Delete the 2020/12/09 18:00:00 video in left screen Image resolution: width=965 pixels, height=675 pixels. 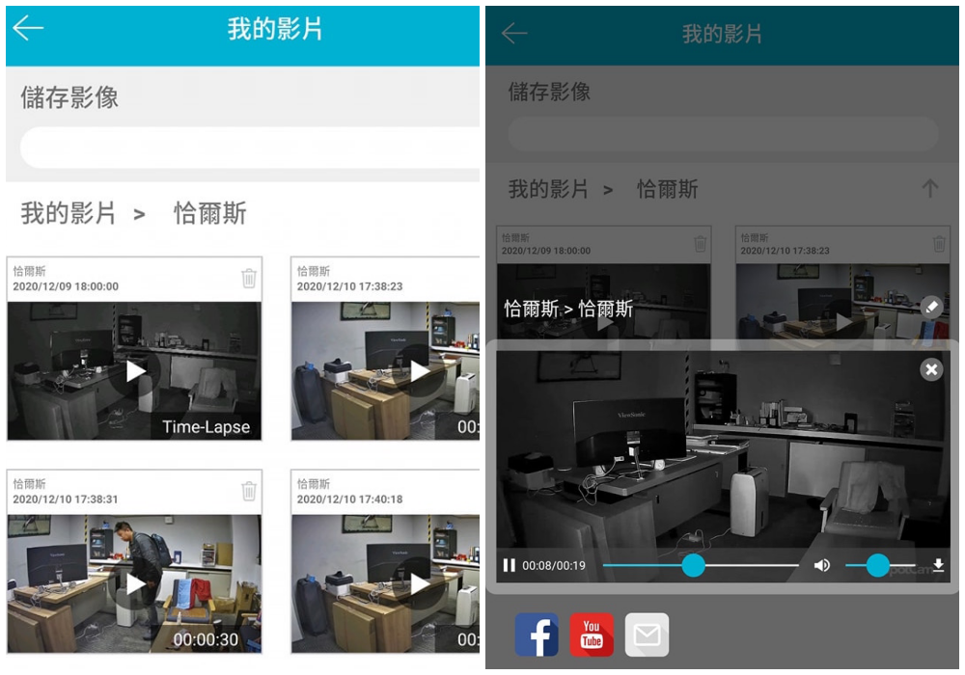click(x=249, y=278)
